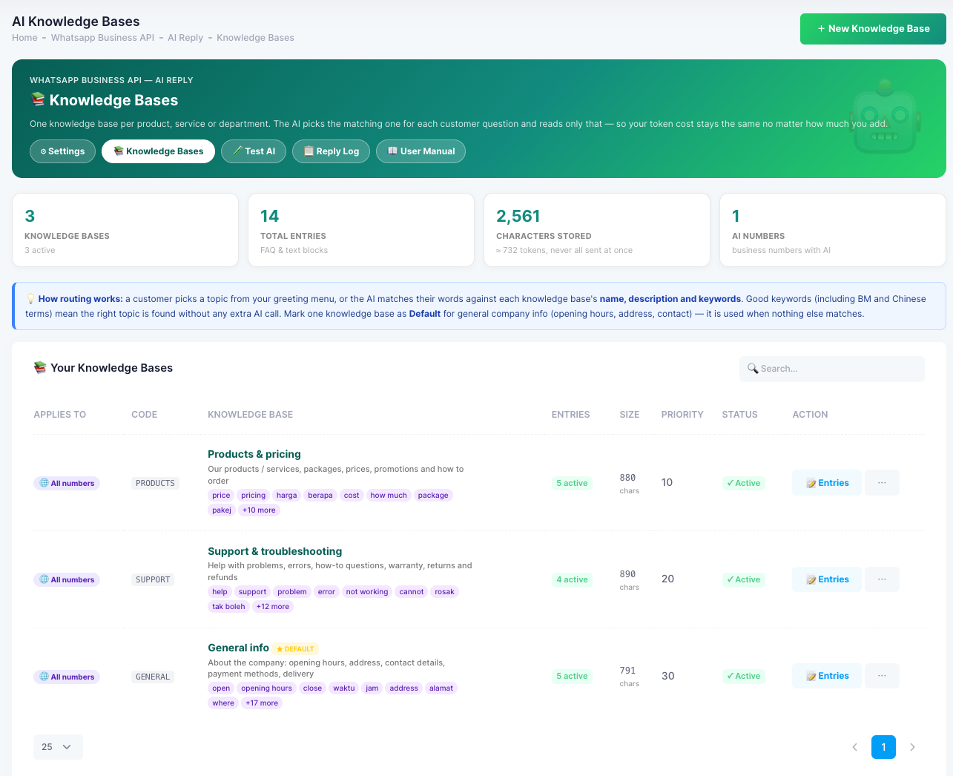The image size is (953, 776).
Task: Go to Home breadcrumb link
Action: point(24,38)
